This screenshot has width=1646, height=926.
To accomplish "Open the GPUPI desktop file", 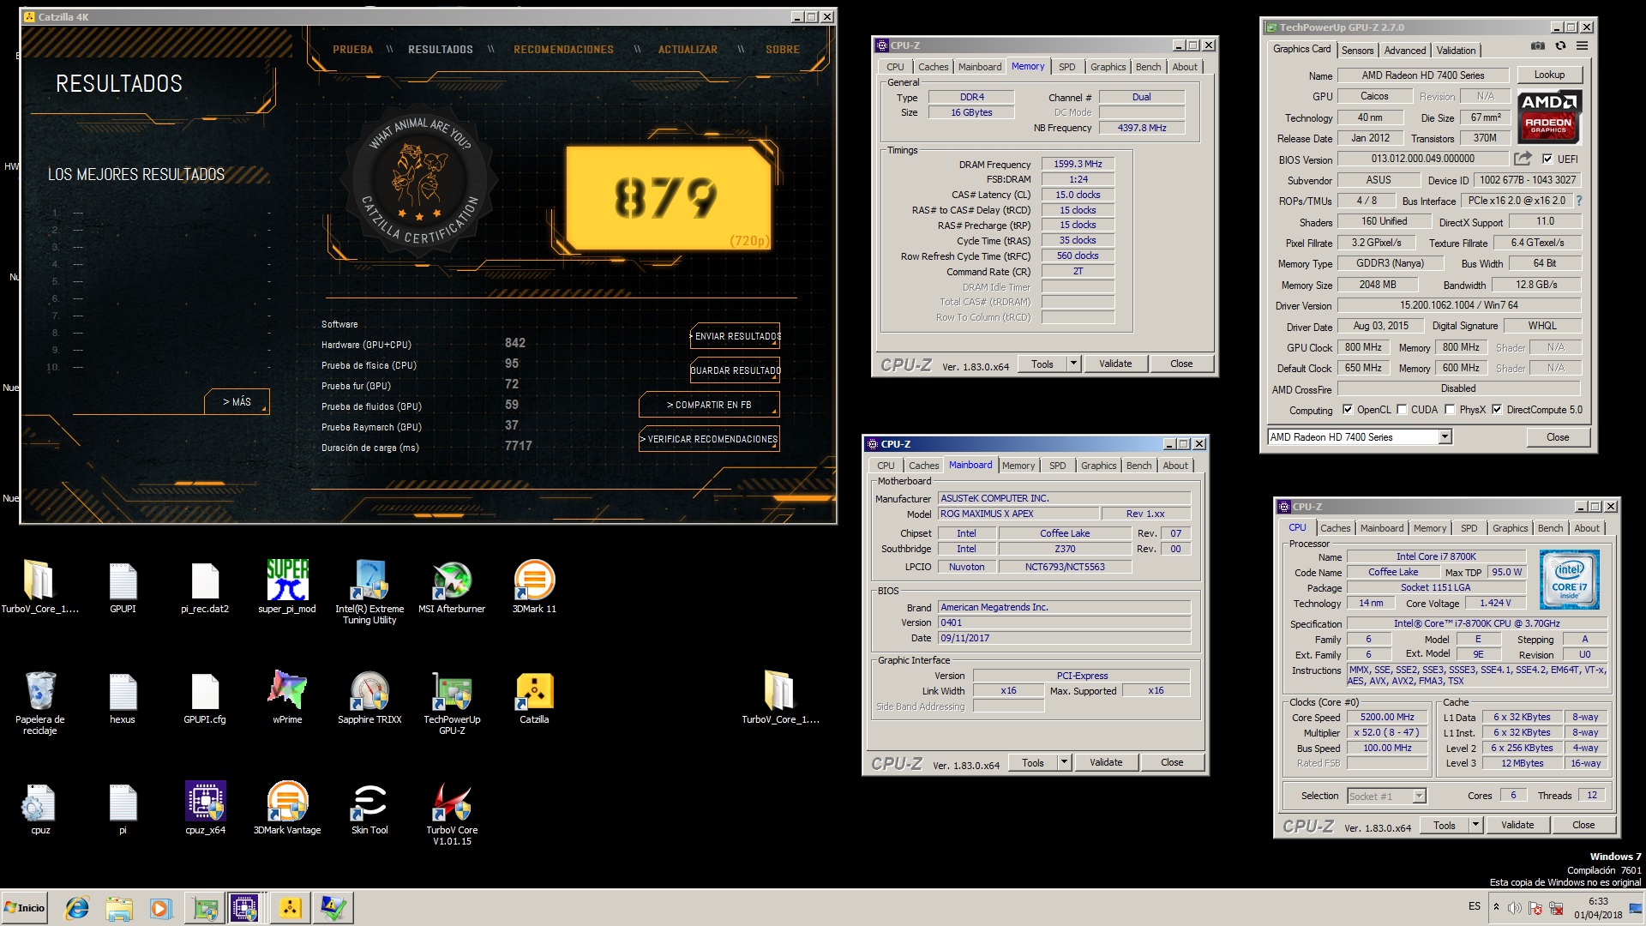I will [x=123, y=587].
